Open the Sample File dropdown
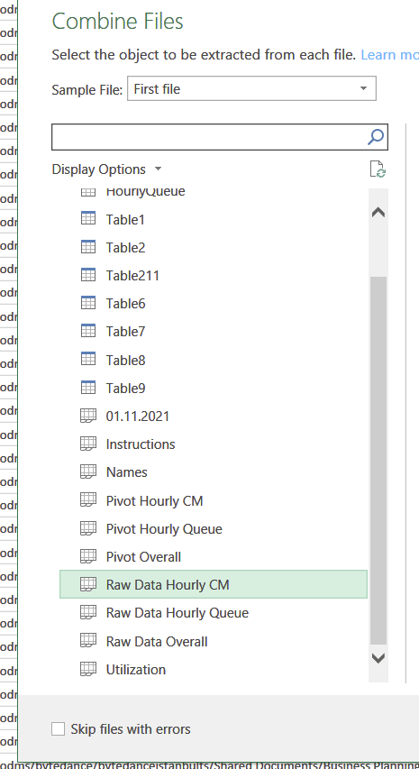Image resolution: width=419 pixels, height=769 pixels. (x=251, y=88)
